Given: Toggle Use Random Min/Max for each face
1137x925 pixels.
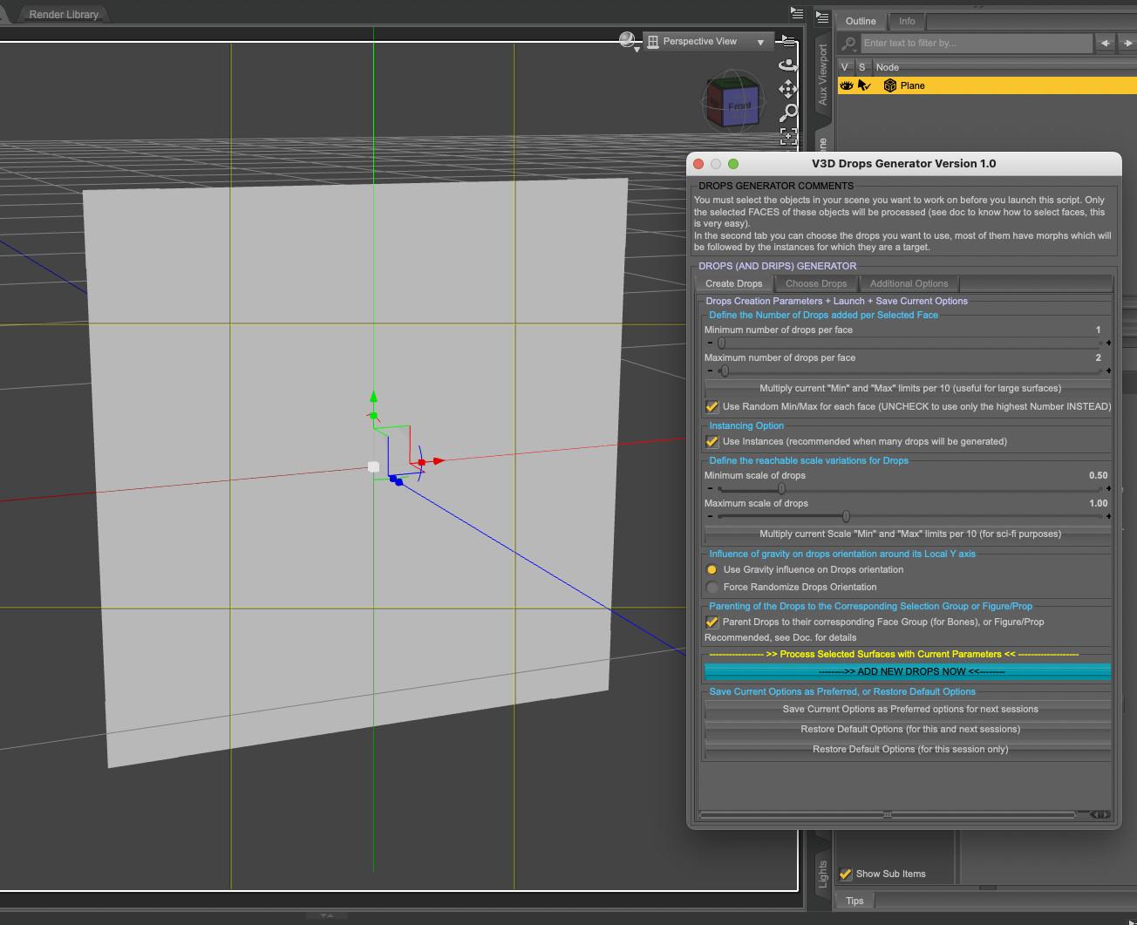Looking at the screenshot, I should [x=712, y=407].
